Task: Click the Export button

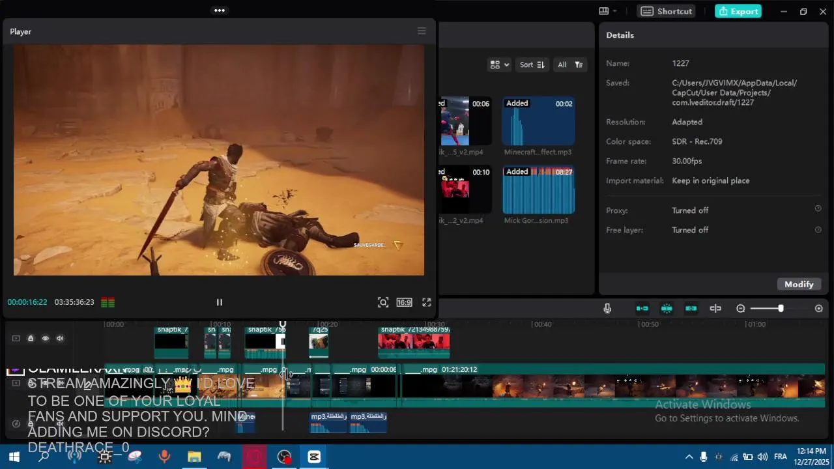Action: coord(738,11)
